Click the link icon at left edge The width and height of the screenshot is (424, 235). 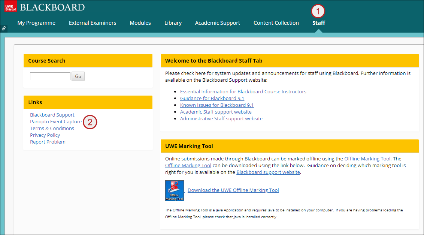(x=3, y=28)
